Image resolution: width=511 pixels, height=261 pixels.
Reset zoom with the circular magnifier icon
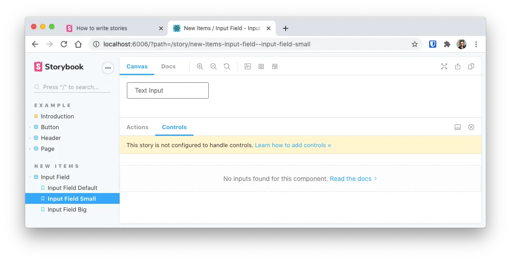pyautogui.click(x=227, y=67)
